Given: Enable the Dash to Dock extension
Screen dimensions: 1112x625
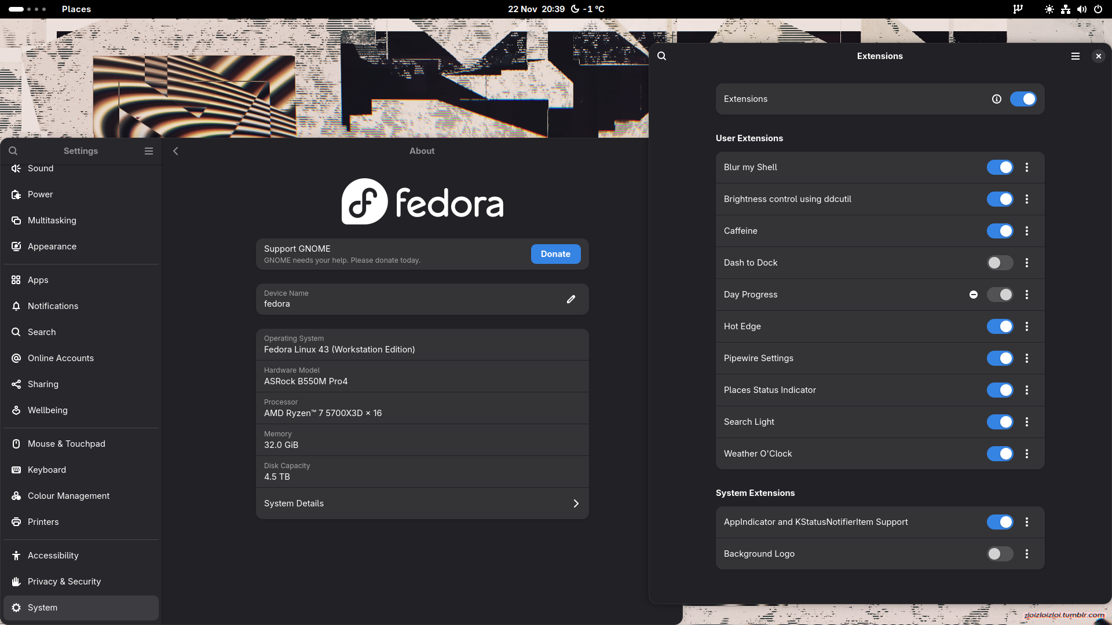Looking at the screenshot, I should [1000, 263].
